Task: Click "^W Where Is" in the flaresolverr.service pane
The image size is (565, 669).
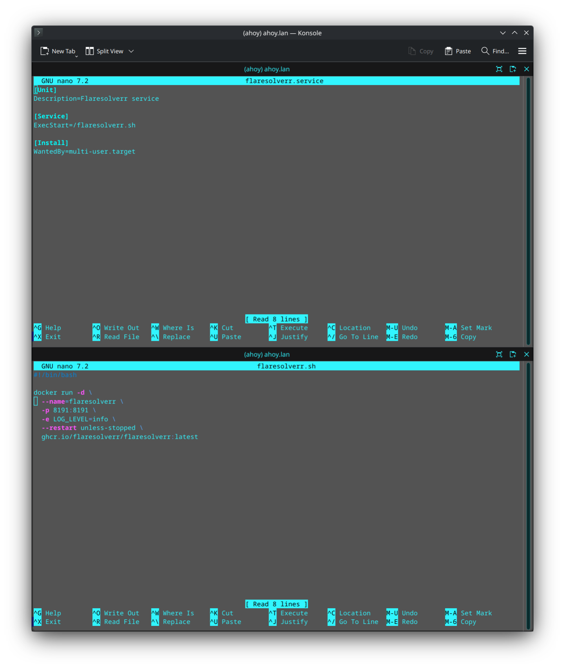Action: pyautogui.click(x=173, y=328)
